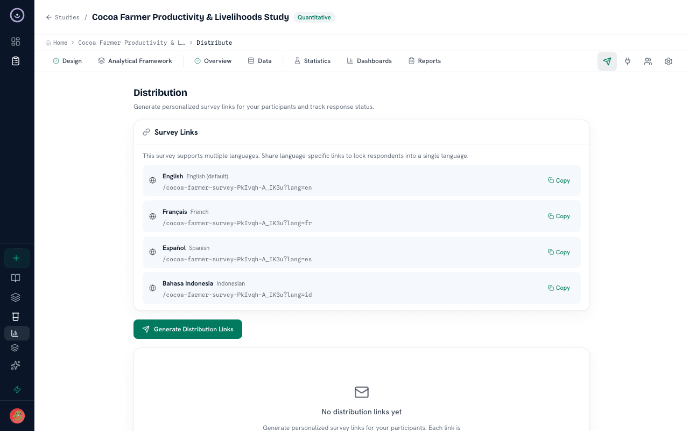
Task: Open the study settings gear icon
Action: coord(669,61)
